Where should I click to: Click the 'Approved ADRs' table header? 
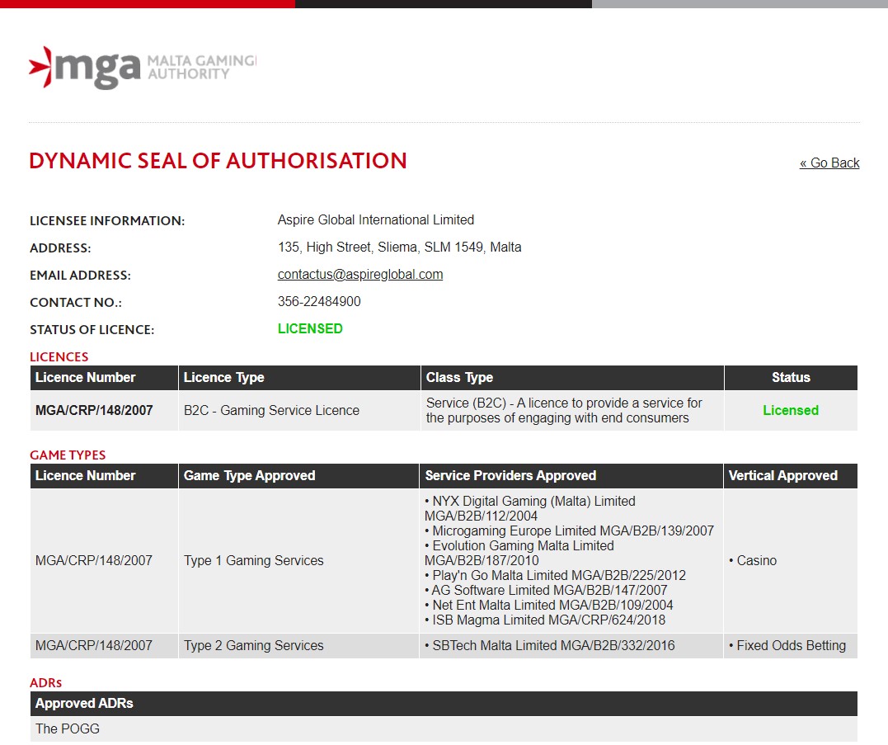tap(444, 703)
